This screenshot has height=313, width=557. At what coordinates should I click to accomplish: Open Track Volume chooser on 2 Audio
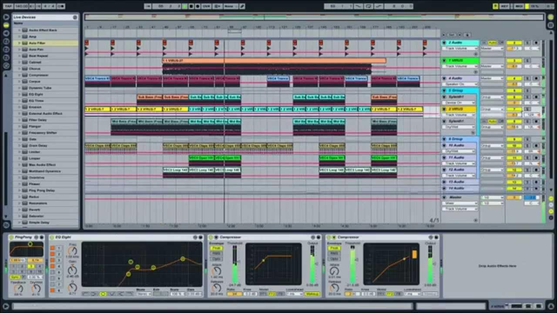pyautogui.click(x=460, y=49)
